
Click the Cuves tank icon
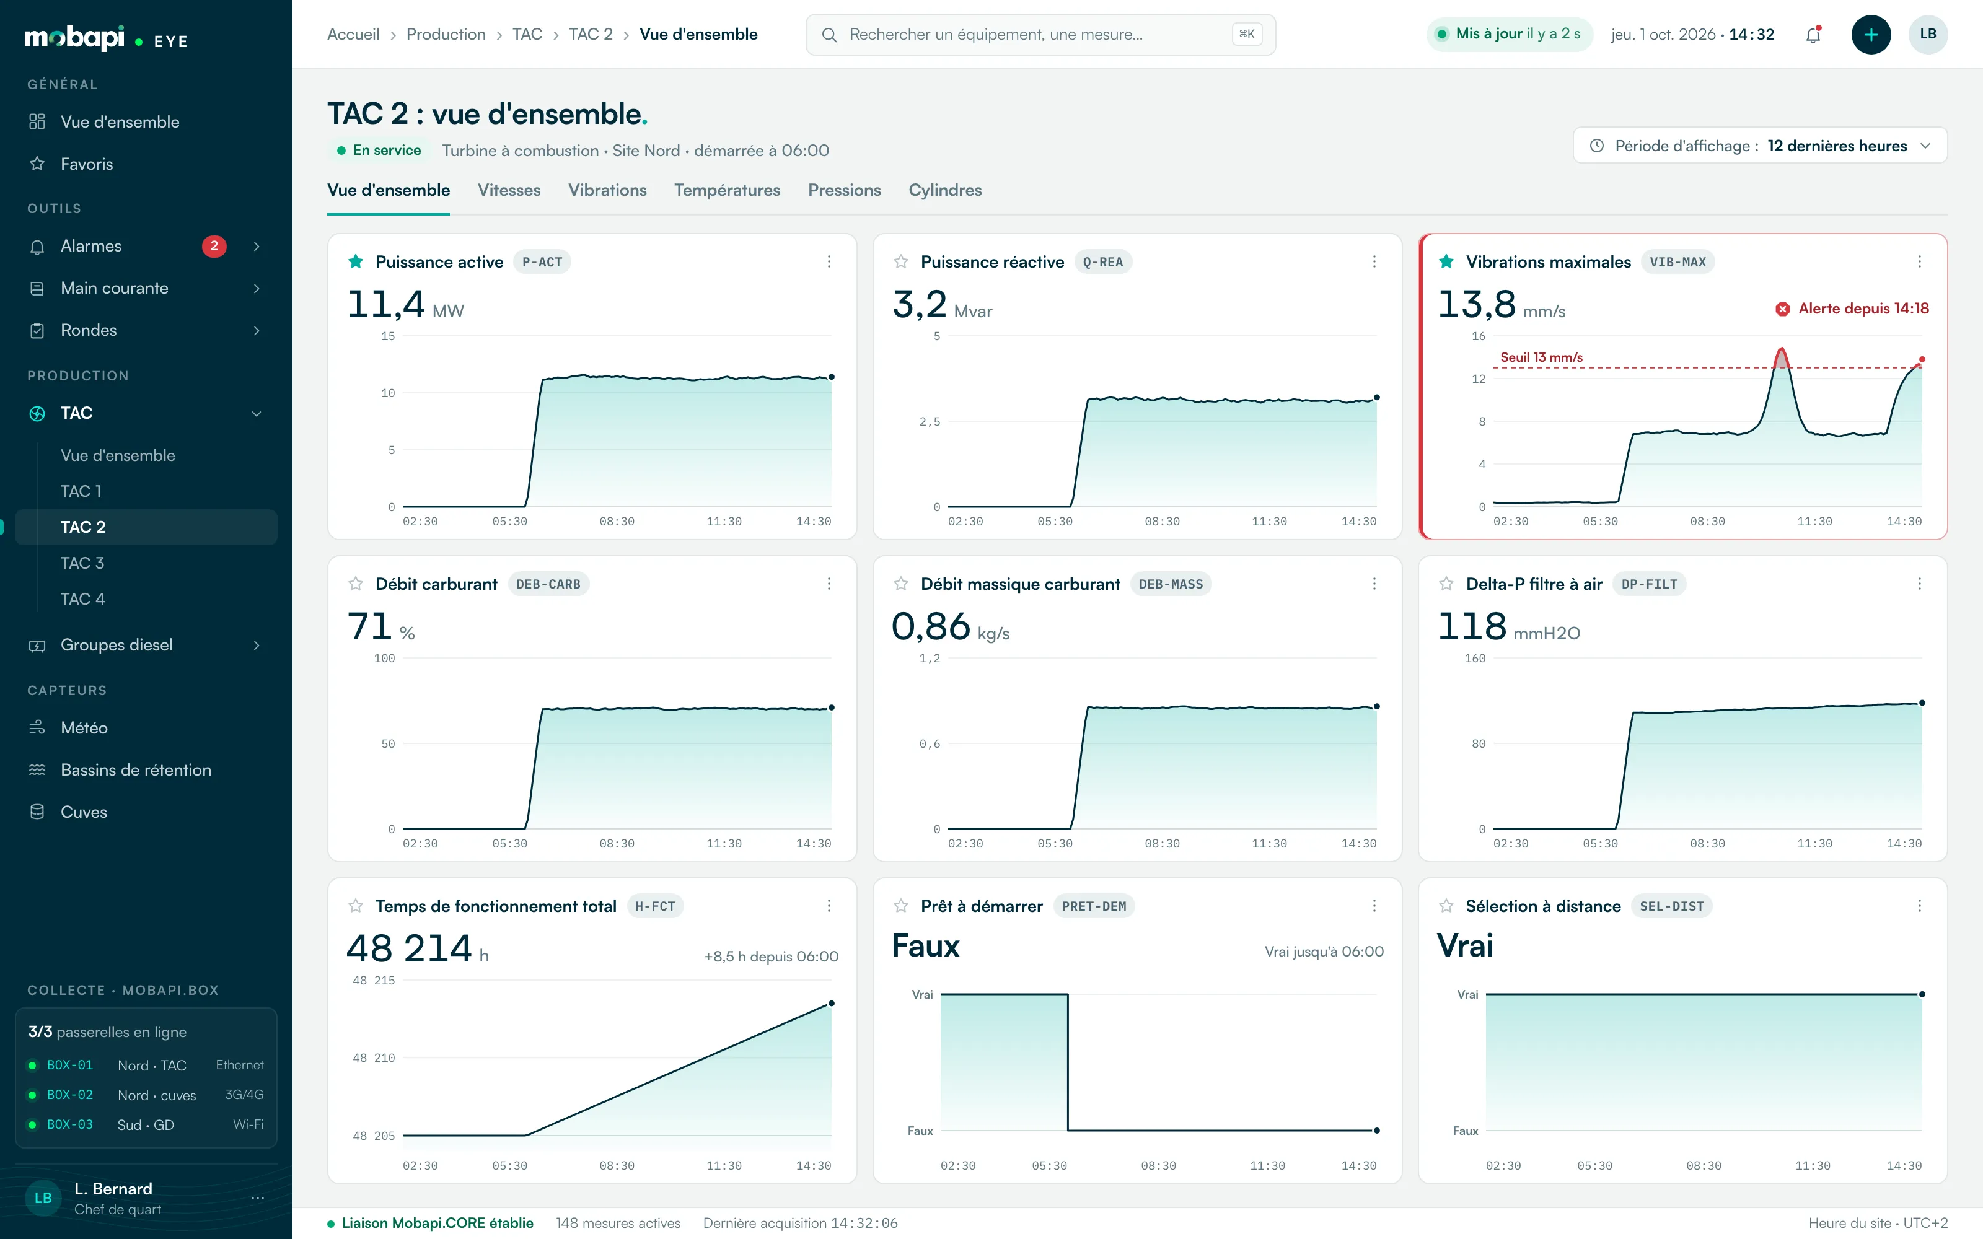click(37, 812)
